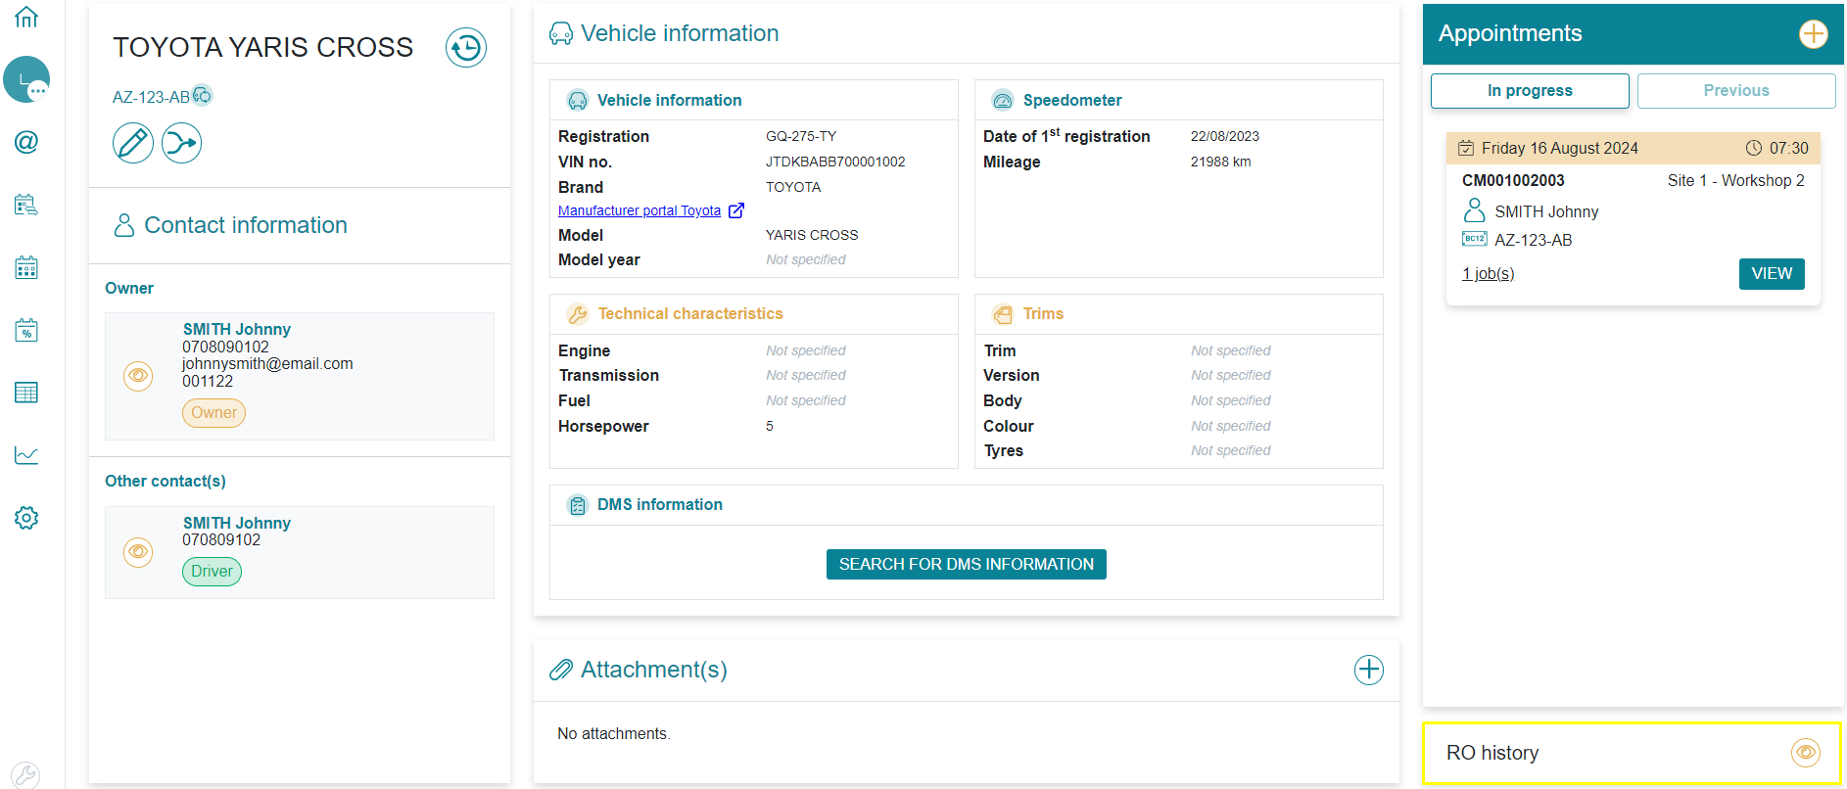Click the Owner badge
1847x789 pixels.
[213, 412]
